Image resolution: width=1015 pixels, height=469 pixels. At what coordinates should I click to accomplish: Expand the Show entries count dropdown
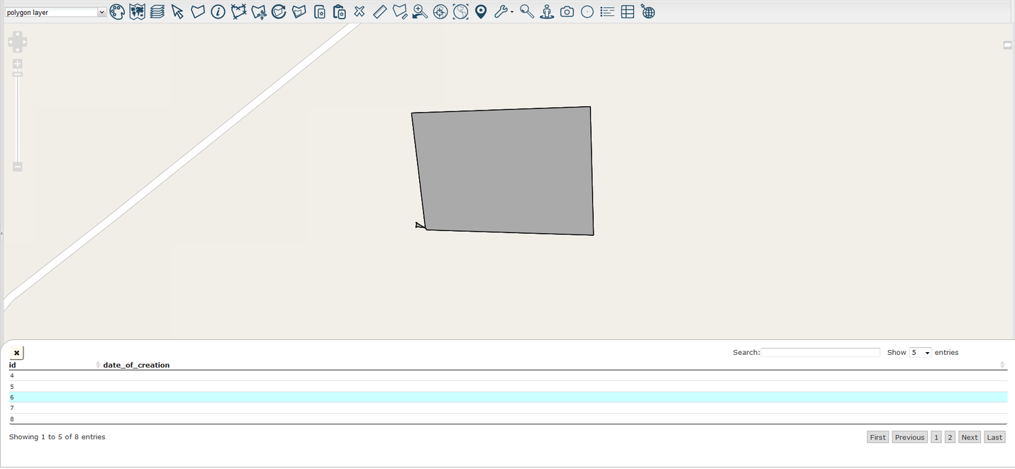(920, 353)
